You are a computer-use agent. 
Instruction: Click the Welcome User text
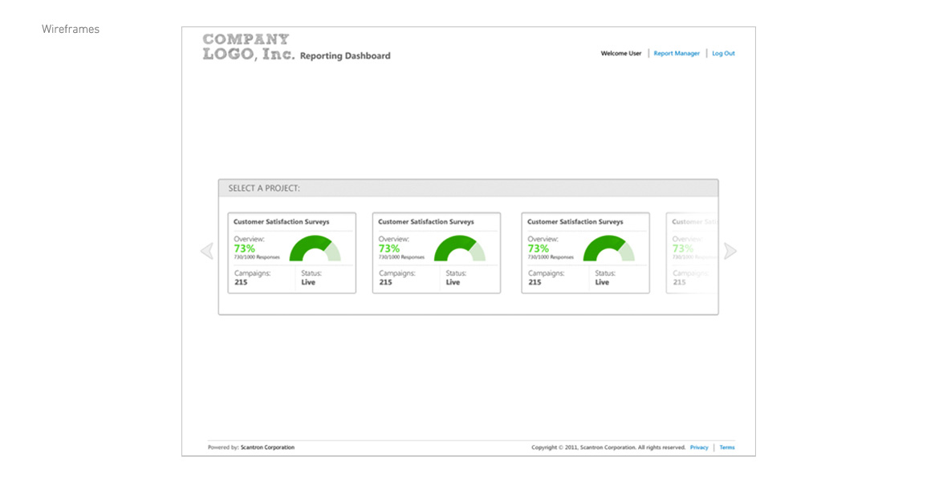click(620, 54)
